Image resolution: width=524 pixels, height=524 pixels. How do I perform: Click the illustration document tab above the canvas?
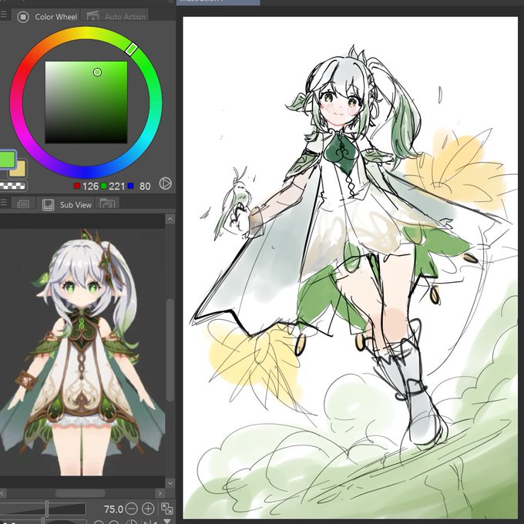(x=218, y=2)
